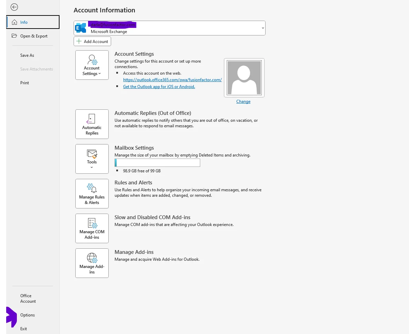
Task: Expand the account selection dropdown
Action: point(263,28)
